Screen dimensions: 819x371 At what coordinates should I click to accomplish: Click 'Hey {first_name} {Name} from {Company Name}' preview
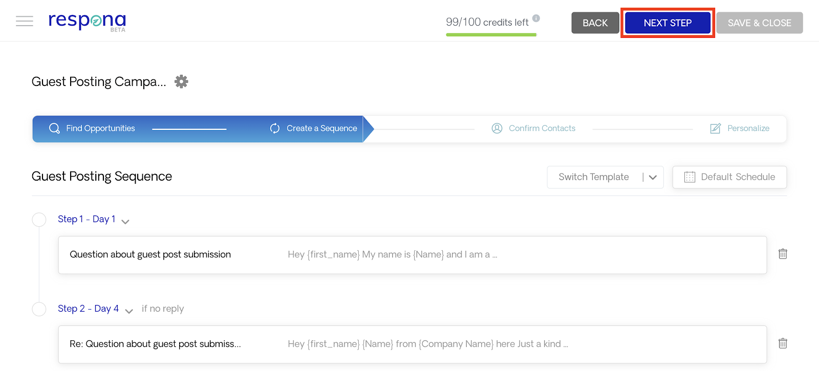click(428, 344)
